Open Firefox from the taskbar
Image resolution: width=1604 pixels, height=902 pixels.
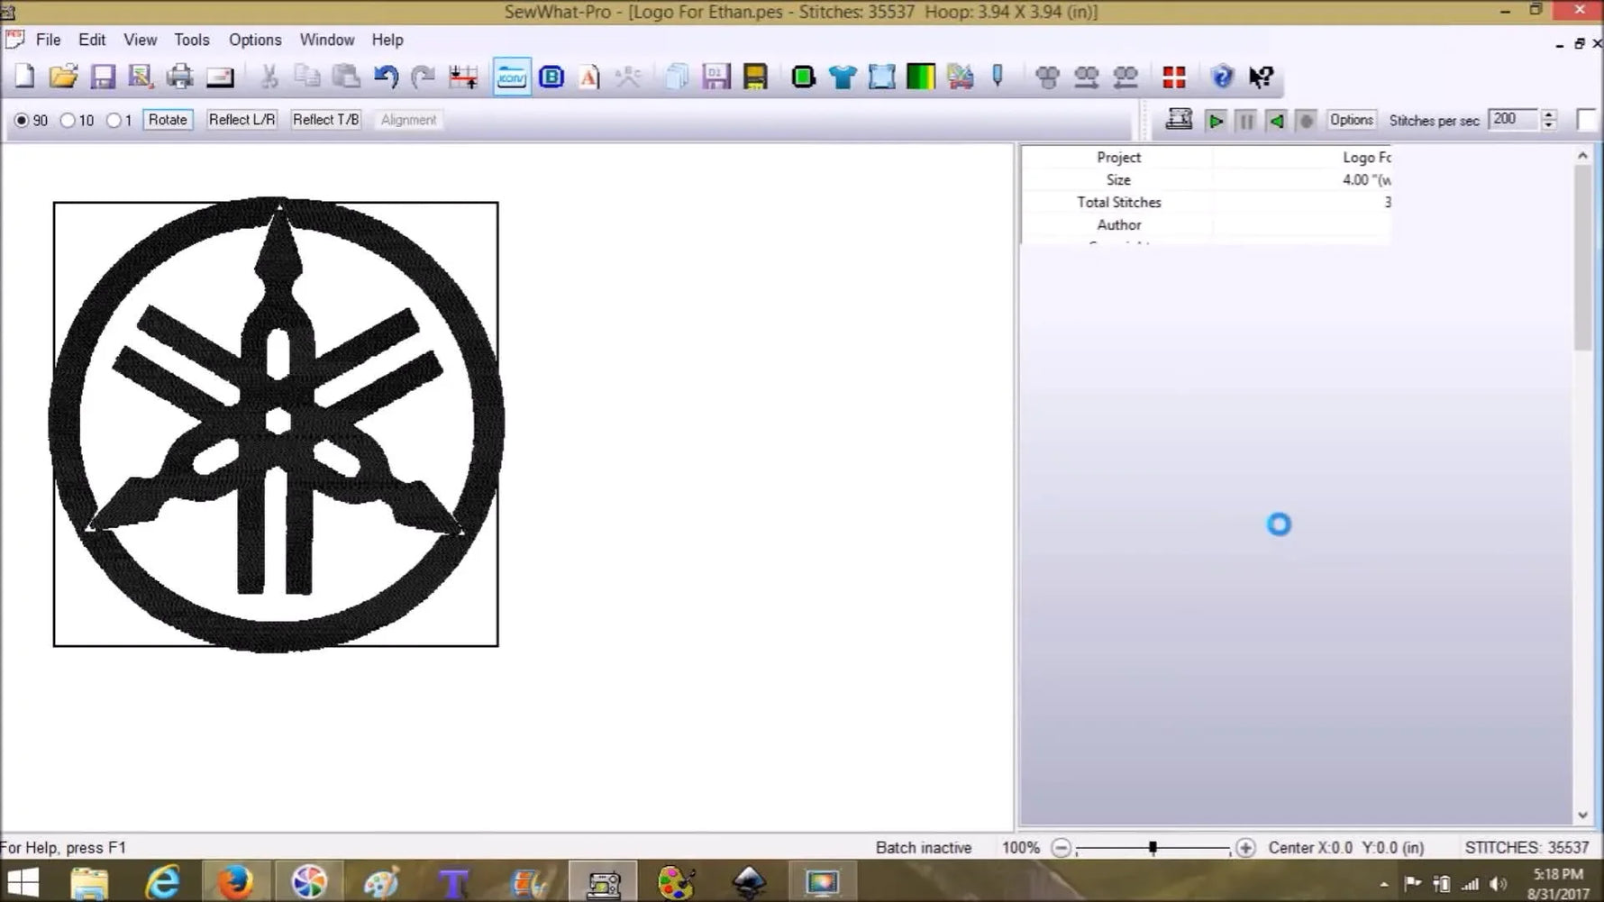click(235, 882)
